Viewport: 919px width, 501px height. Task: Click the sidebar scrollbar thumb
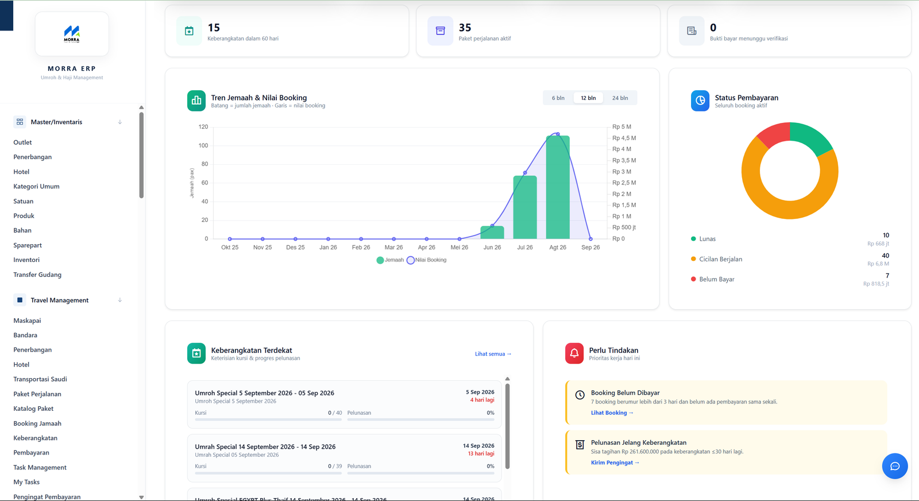tap(141, 155)
